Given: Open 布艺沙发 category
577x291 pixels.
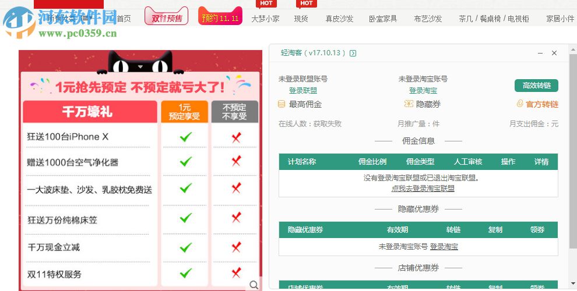Looking at the screenshot, I should tap(428, 19).
